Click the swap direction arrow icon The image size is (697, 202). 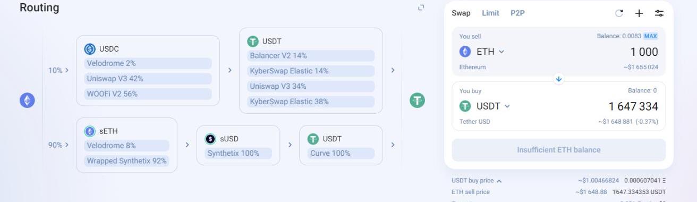click(x=559, y=79)
